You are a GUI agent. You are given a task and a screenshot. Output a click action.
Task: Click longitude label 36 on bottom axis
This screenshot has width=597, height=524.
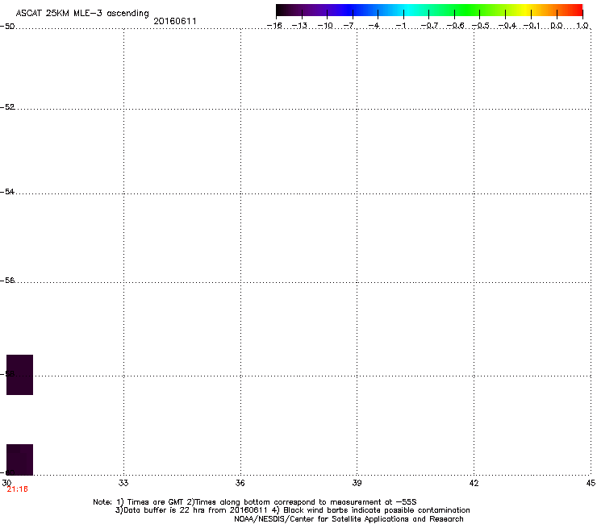point(240,483)
